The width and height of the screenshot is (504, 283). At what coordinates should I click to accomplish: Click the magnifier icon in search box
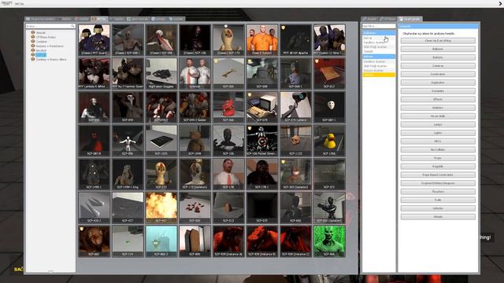click(x=72, y=26)
